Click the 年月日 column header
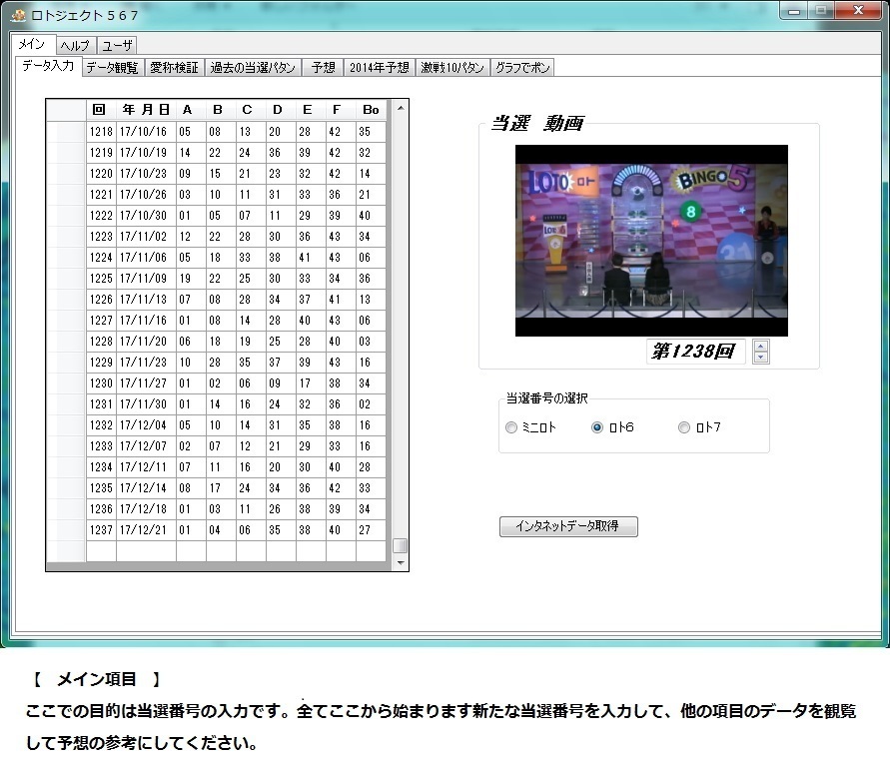This screenshot has height=761, width=890. point(146,110)
